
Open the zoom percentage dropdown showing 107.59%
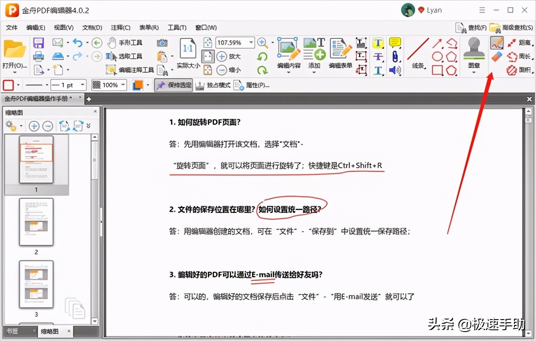tap(251, 42)
